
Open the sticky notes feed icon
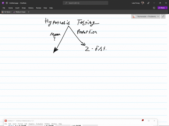tap(154, 8)
